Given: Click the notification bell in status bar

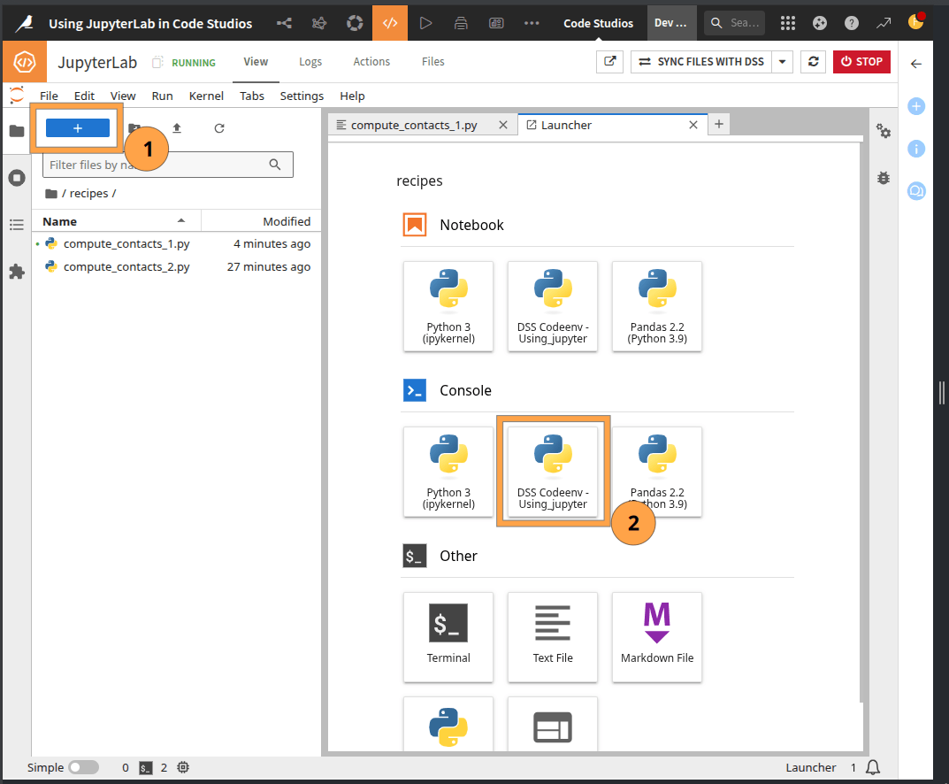Looking at the screenshot, I should click(873, 767).
